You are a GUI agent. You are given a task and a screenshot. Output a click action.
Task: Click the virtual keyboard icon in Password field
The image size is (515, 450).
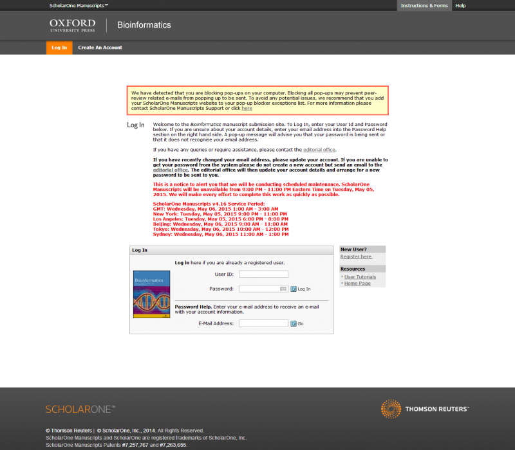[x=283, y=289]
